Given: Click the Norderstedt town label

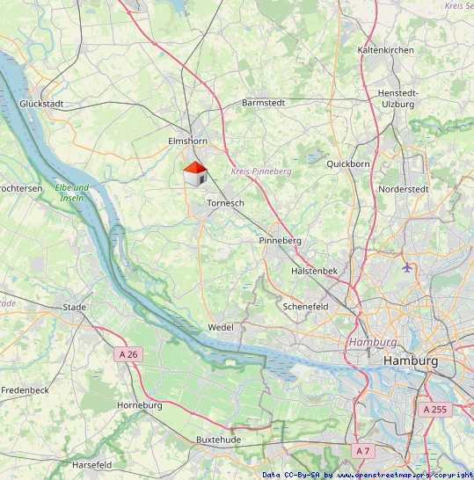Looking at the screenshot, I should coord(404,189).
